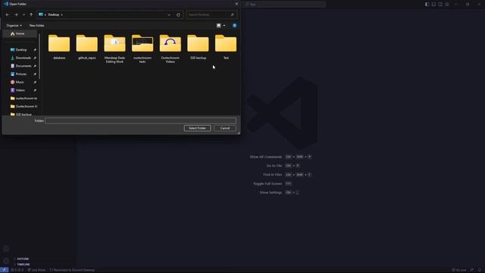485x273 pixels.
Task: Change the view layout icon
Action: 219,25
